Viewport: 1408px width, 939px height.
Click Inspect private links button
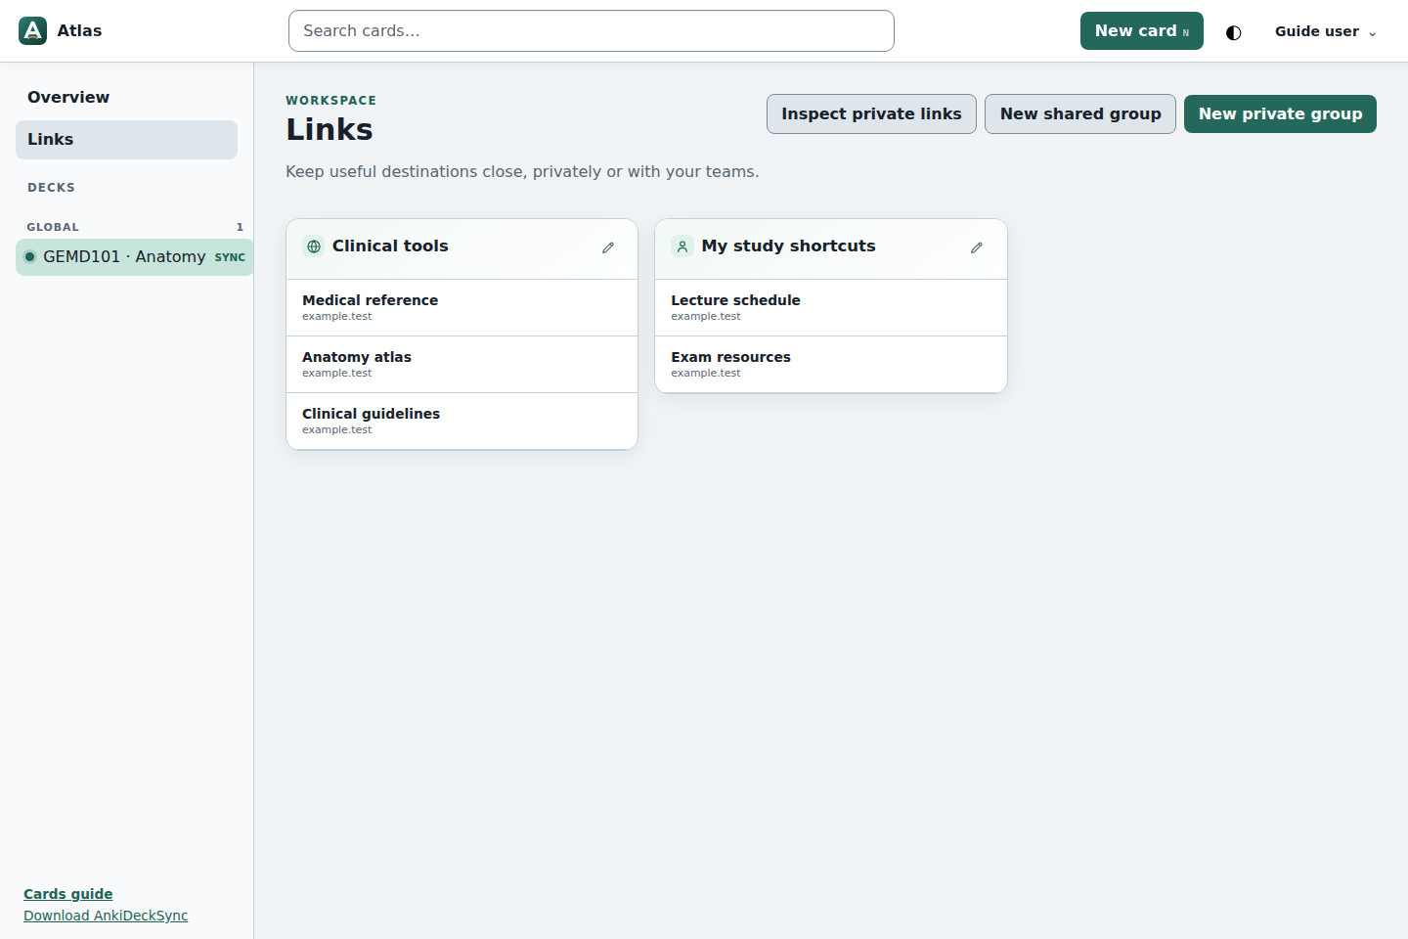tap(871, 113)
